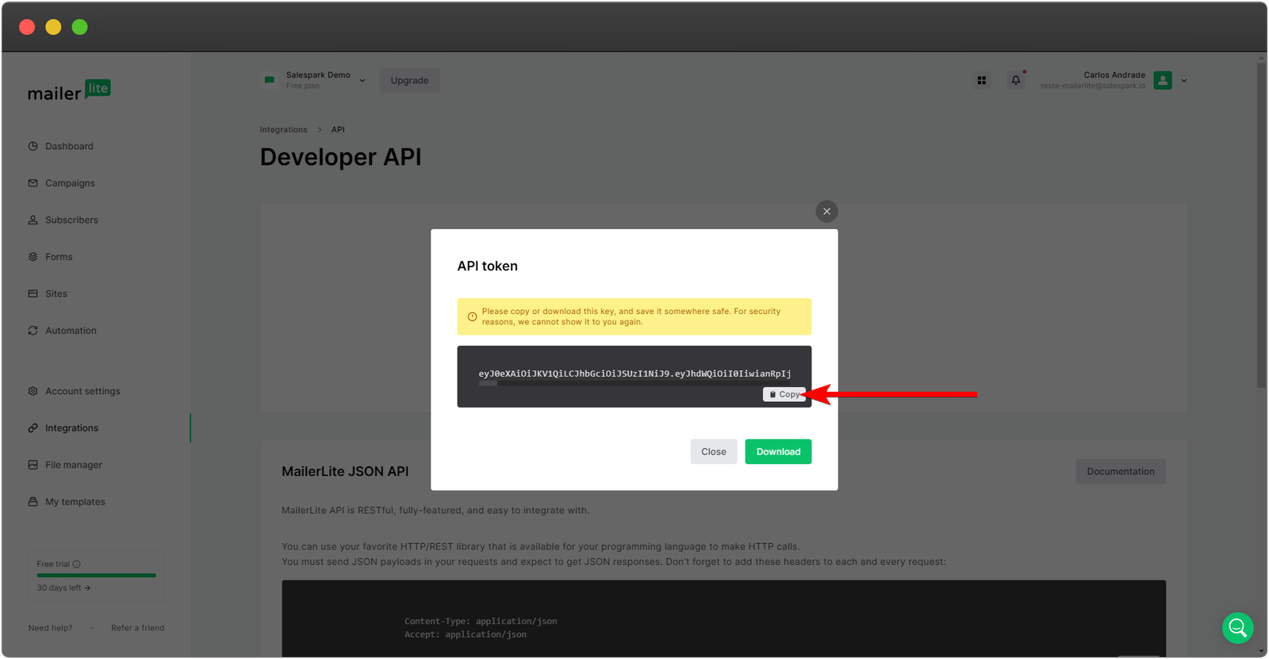The height and width of the screenshot is (659, 1269).
Task: Open Dashboard in the sidebar
Action: 69,147
